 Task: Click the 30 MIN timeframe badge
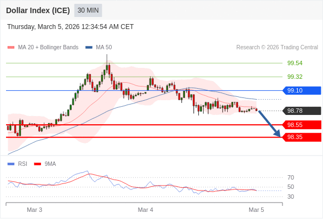(88, 10)
